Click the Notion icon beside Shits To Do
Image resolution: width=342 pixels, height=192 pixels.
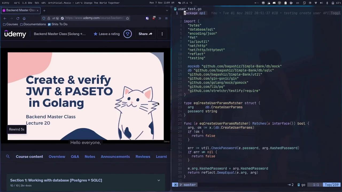49,24
